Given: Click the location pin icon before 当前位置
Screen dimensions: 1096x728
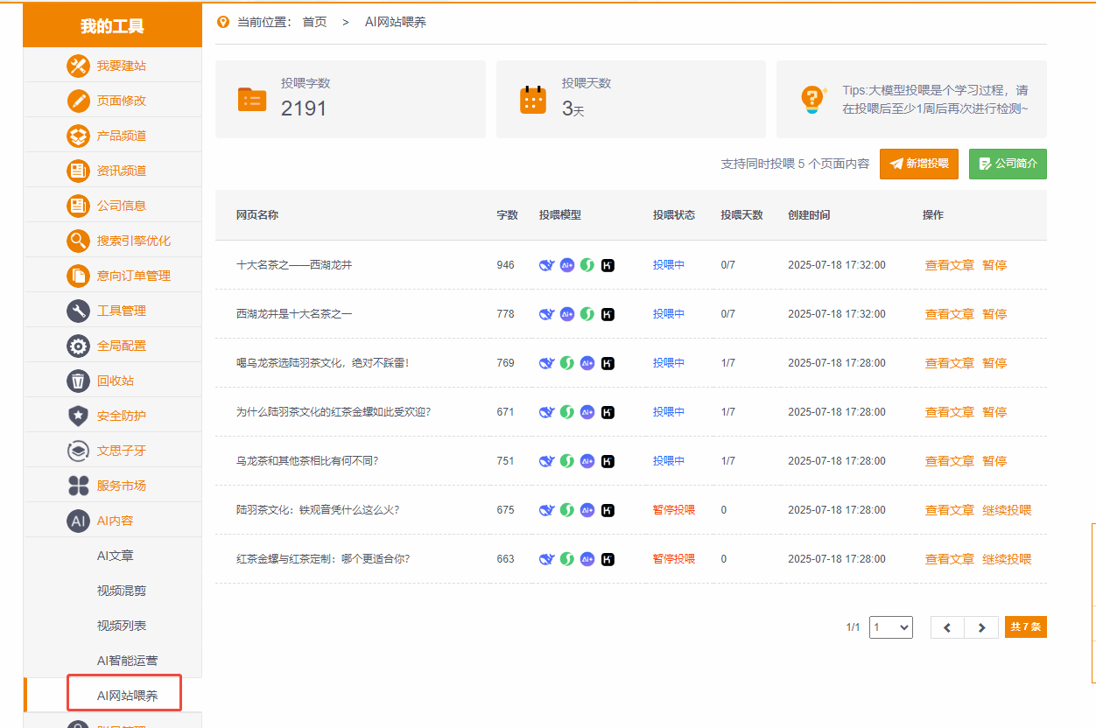Looking at the screenshot, I should click(222, 22).
